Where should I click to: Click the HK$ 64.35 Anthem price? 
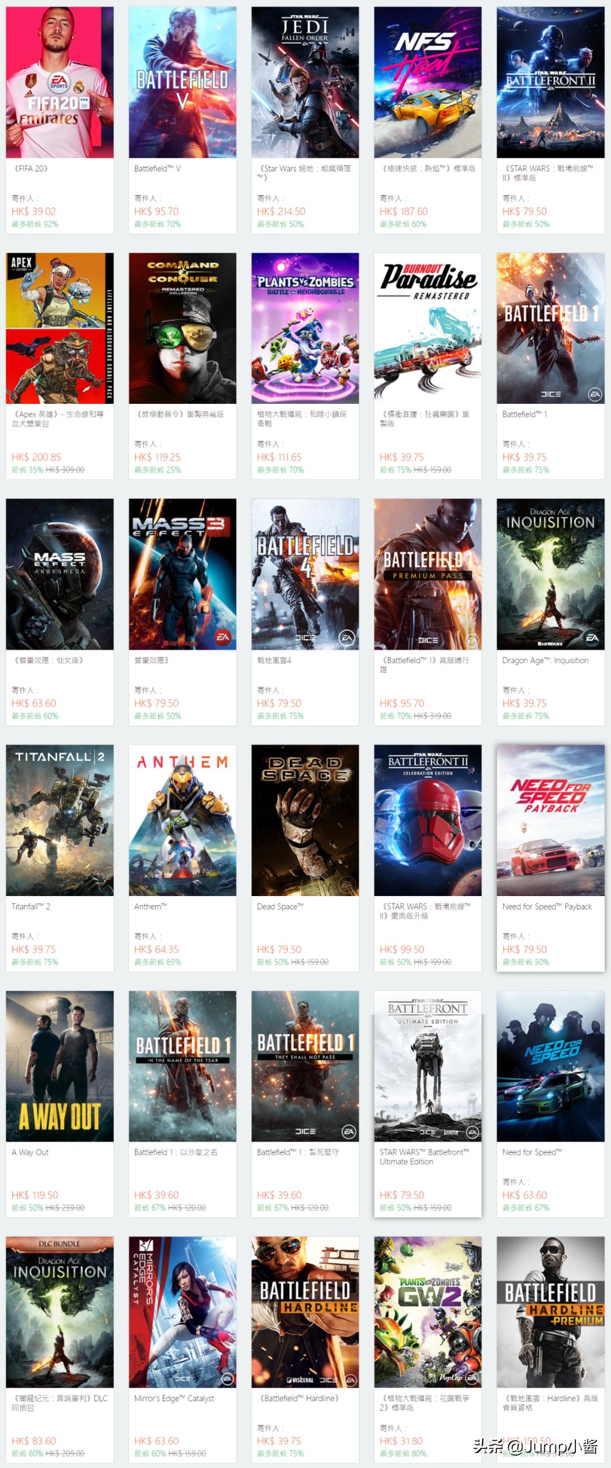[156, 949]
